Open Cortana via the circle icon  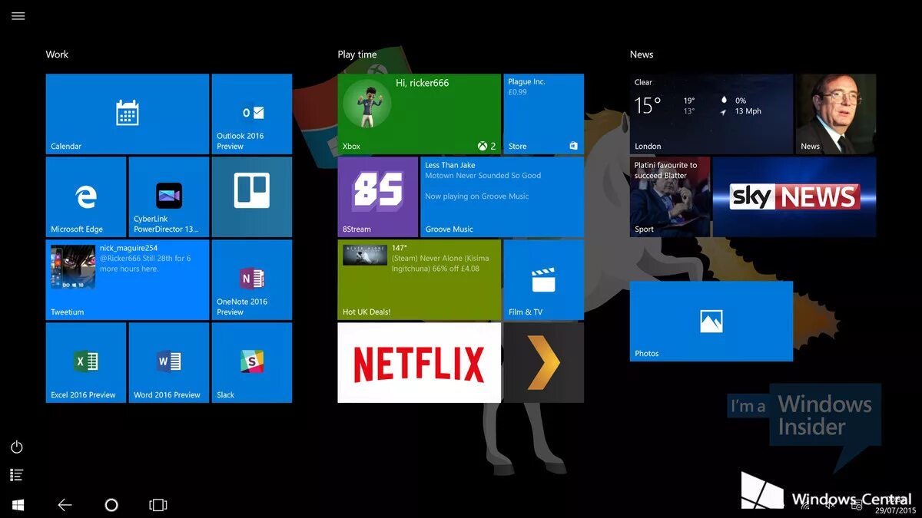pos(111,504)
